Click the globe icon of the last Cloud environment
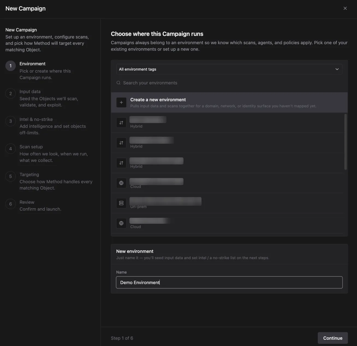 (x=121, y=223)
